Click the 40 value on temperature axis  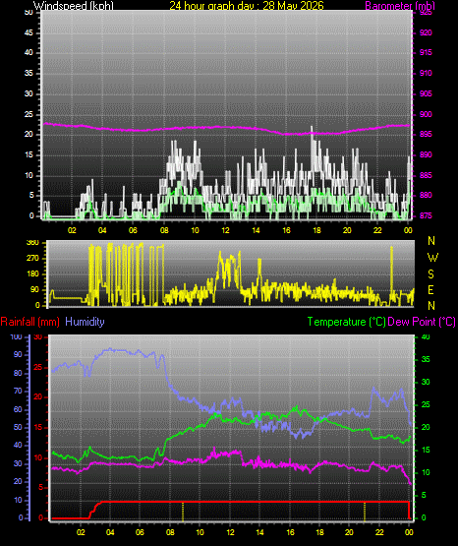[426, 337]
